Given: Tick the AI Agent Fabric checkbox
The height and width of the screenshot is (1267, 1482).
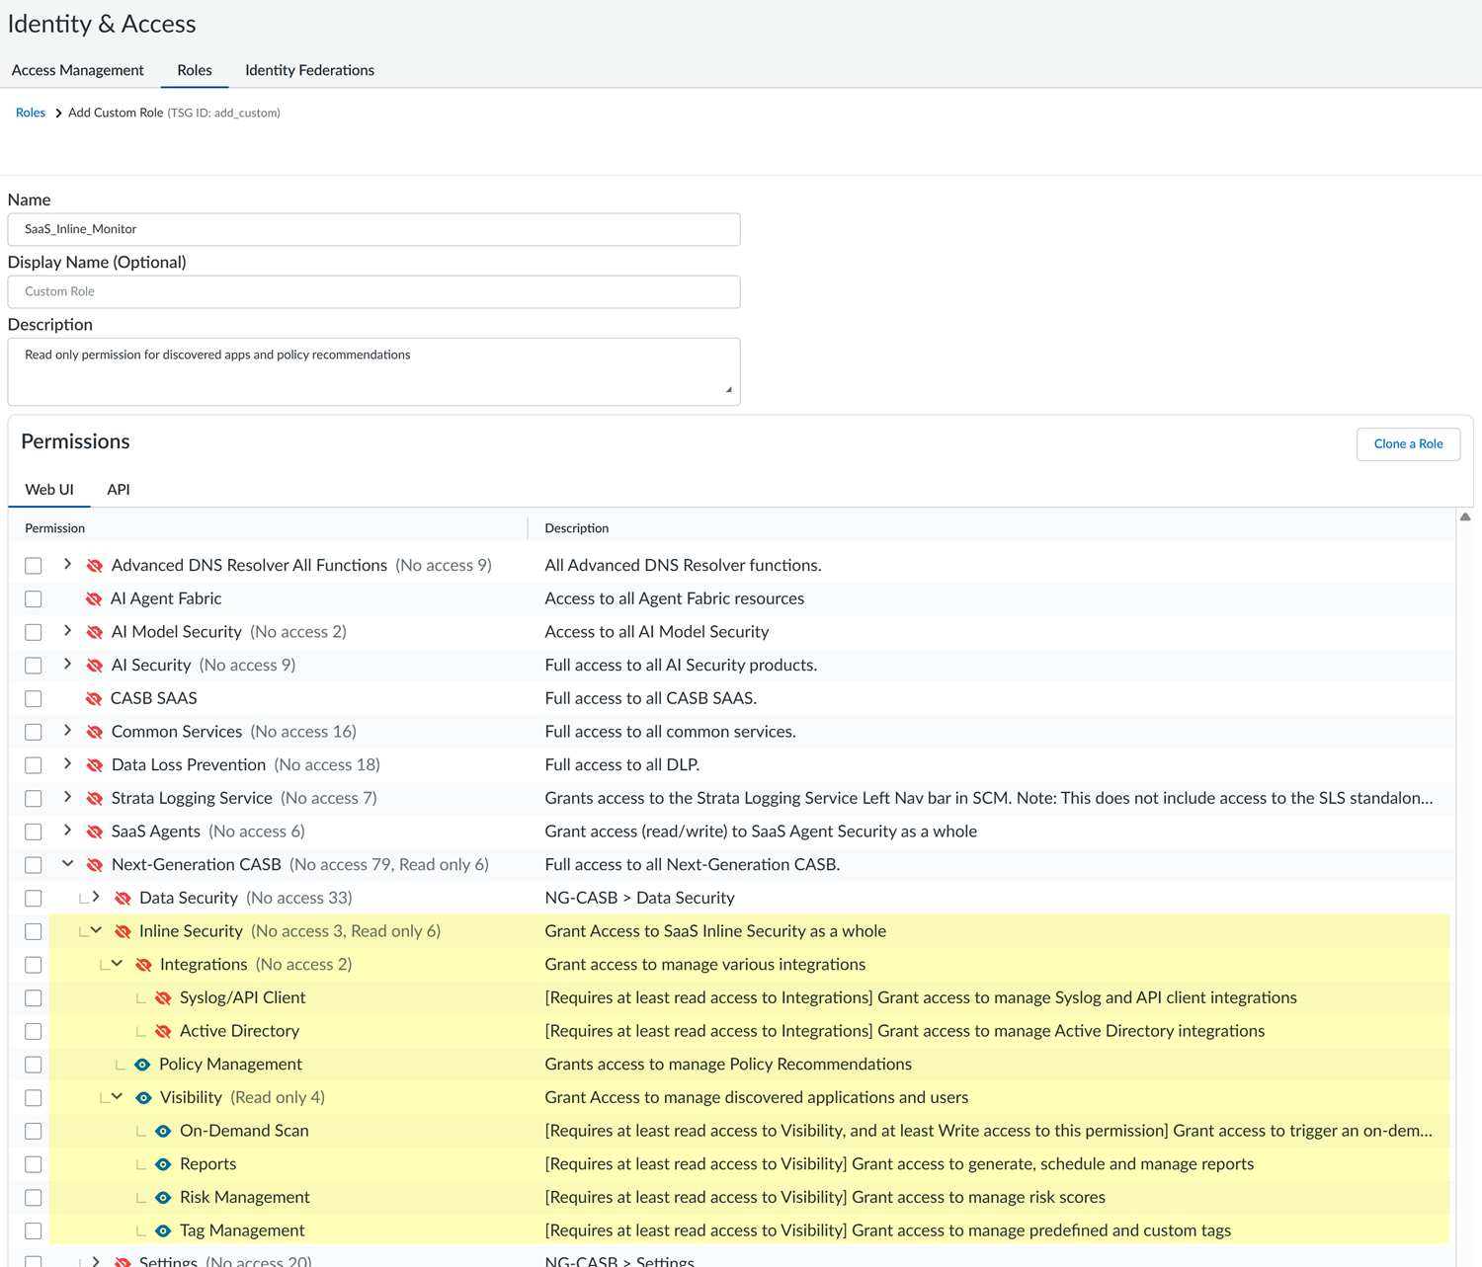Looking at the screenshot, I should 34,599.
